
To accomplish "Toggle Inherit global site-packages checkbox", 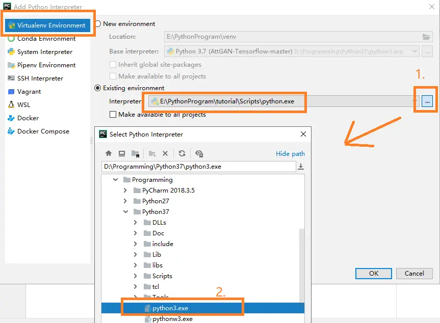I will [113, 65].
